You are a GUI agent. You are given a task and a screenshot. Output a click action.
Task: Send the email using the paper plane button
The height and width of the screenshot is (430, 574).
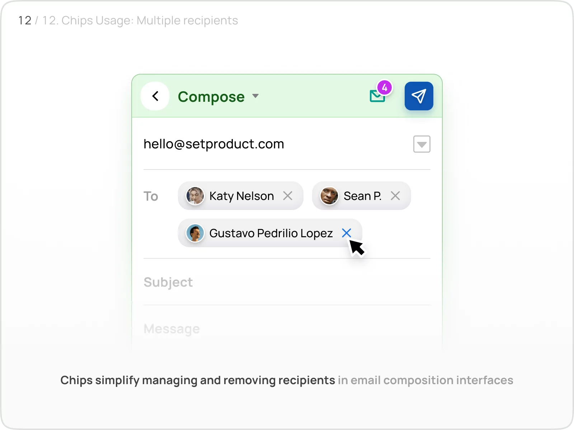coord(419,96)
